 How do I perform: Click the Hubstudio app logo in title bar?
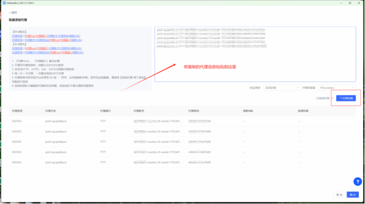tap(4, 3)
